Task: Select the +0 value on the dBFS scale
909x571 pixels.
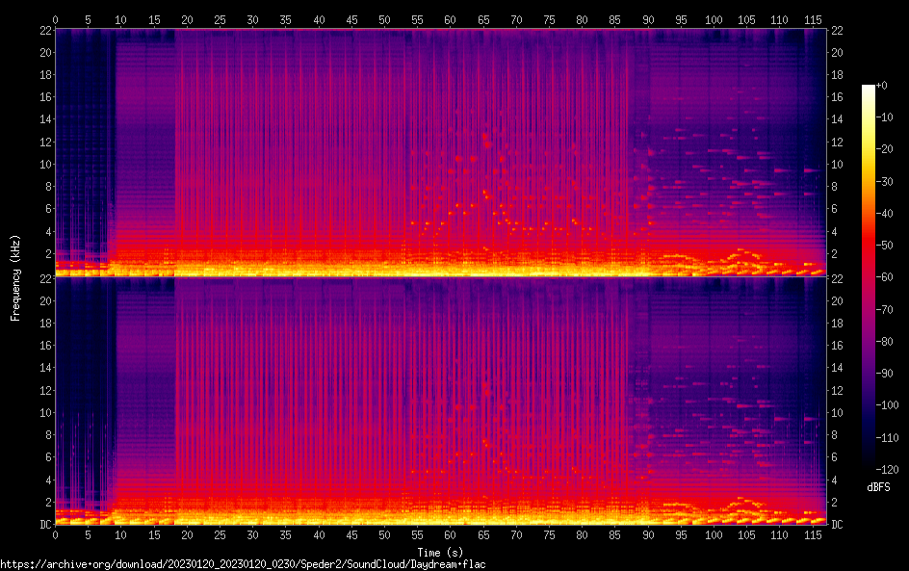Action: 882,86
